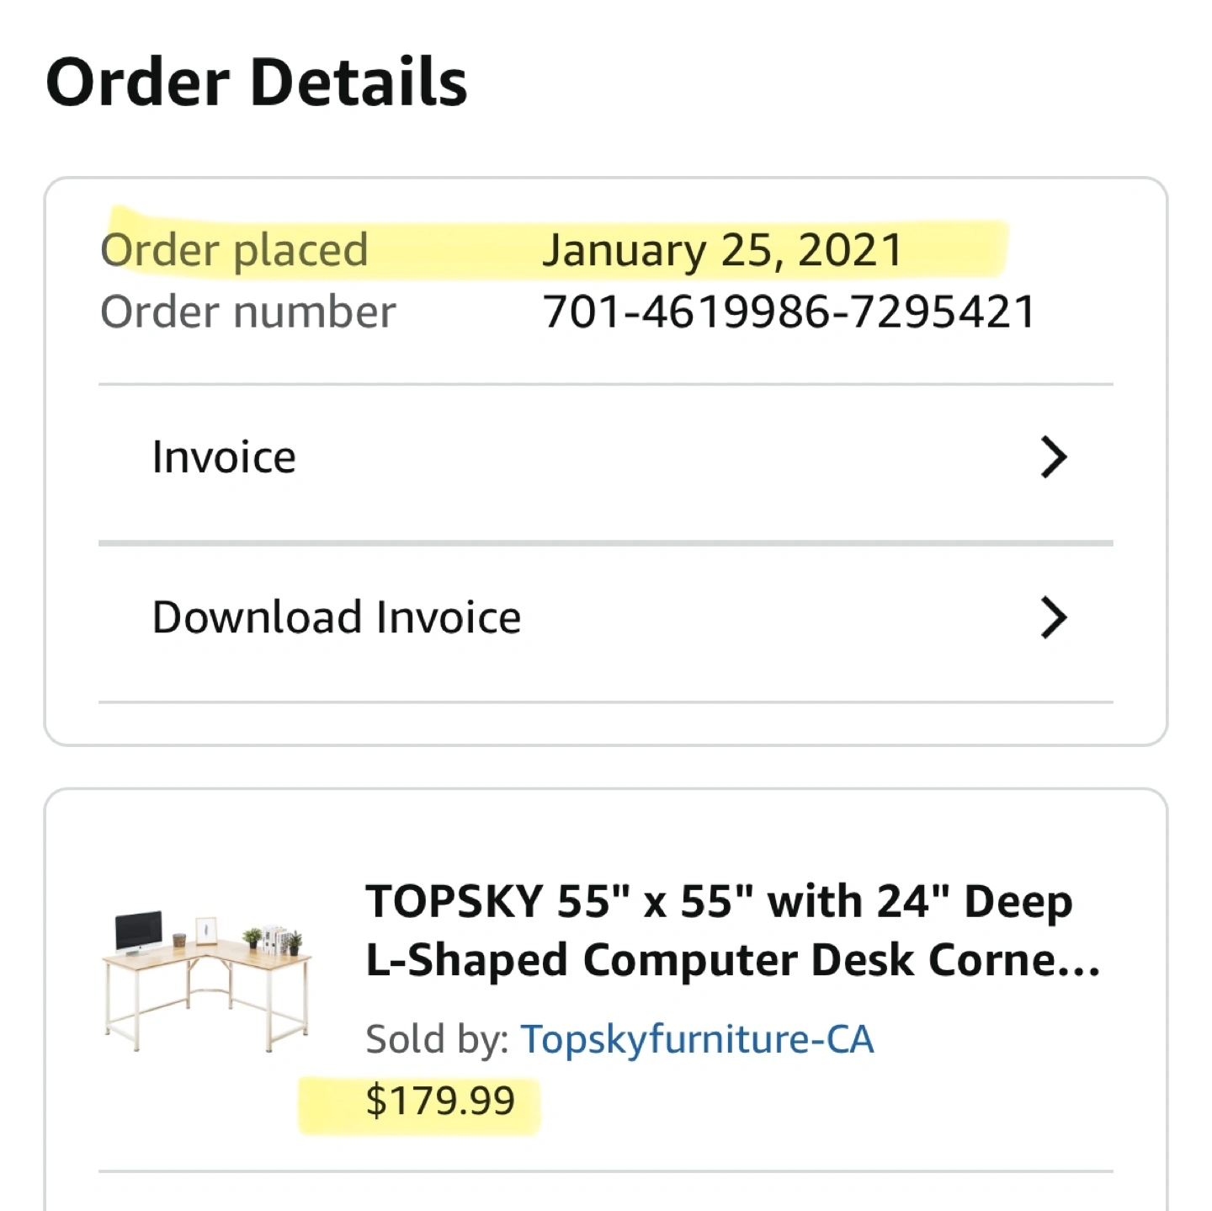The height and width of the screenshot is (1211, 1212).
Task: Click the January 25, 2021 order date
Action: point(722,250)
